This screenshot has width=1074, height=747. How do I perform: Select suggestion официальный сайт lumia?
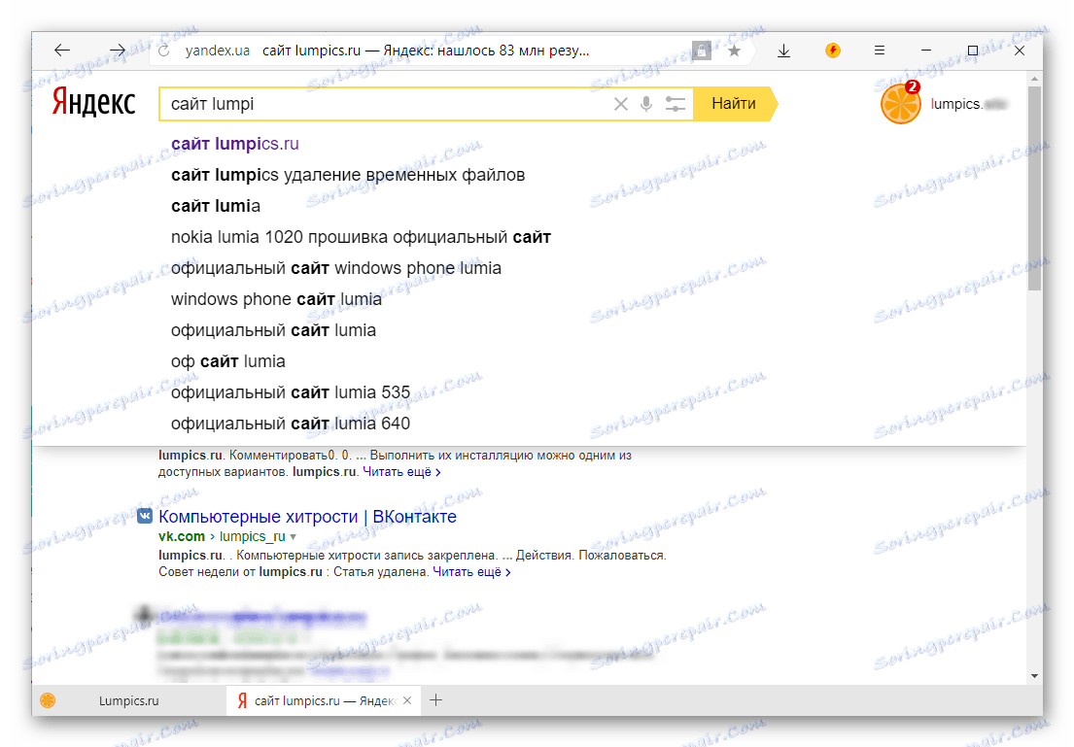coord(273,330)
